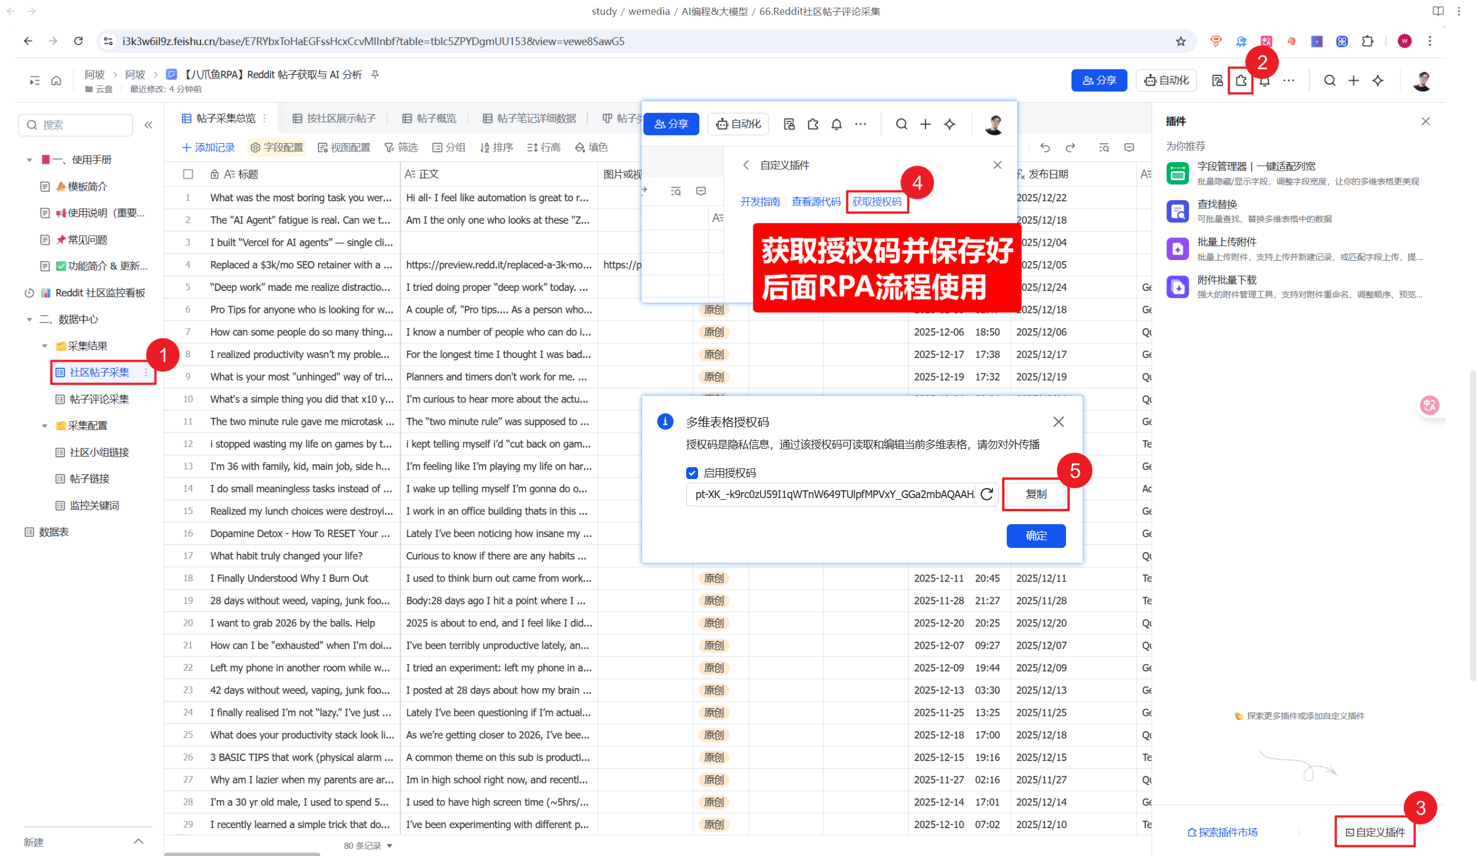Expand the 80 条记录 dropdown arrow
The width and height of the screenshot is (1478, 856).
(390, 845)
